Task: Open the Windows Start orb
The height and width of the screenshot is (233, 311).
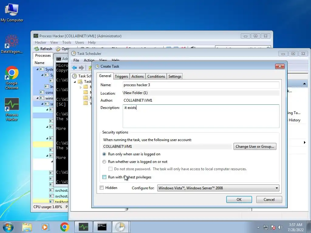Action: coord(8,227)
